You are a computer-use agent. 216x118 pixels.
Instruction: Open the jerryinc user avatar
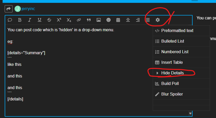click(x=18, y=9)
